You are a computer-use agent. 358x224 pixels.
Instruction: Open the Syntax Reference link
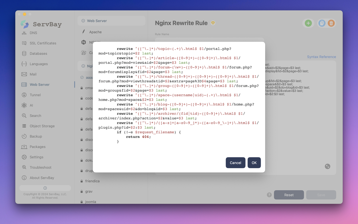pyautogui.click(x=322, y=57)
